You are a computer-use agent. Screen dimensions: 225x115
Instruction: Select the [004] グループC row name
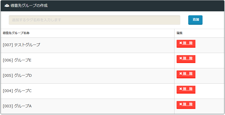(17, 91)
